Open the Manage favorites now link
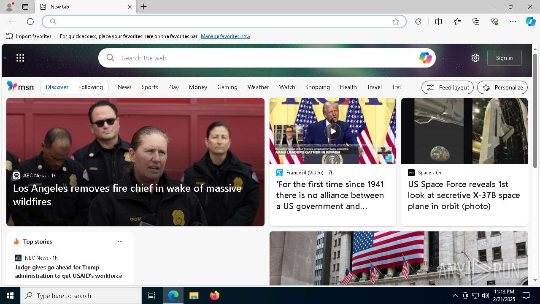This screenshot has width=540, height=304. coord(225,36)
